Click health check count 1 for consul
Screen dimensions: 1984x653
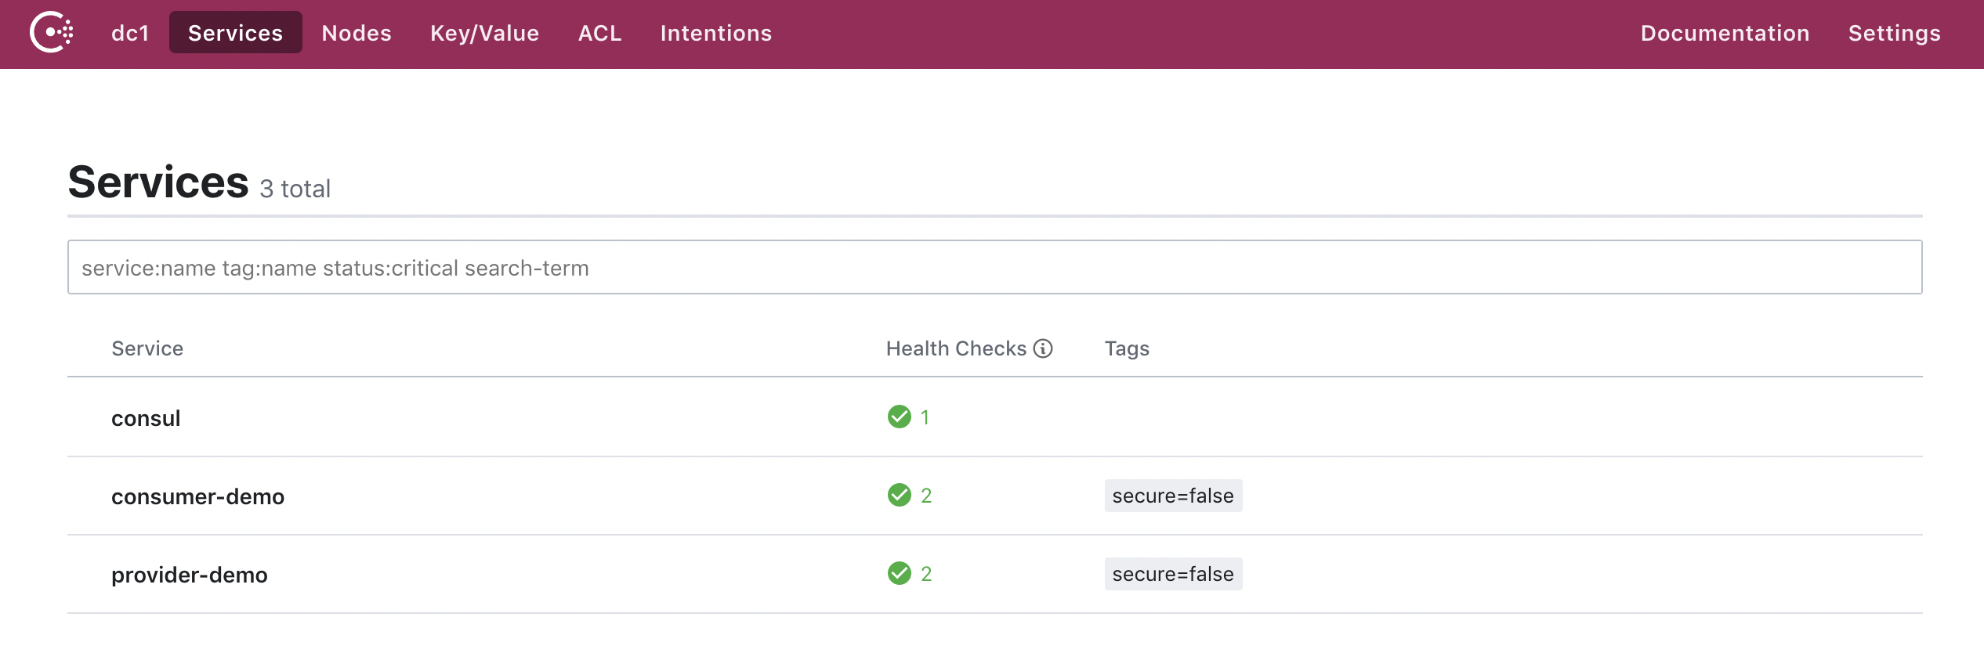click(x=925, y=417)
